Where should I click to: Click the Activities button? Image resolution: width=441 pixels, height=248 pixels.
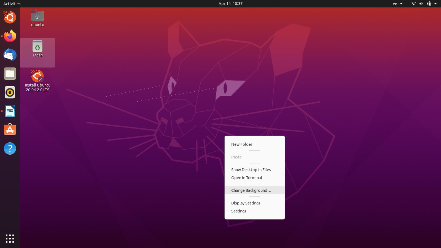tap(12, 4)
